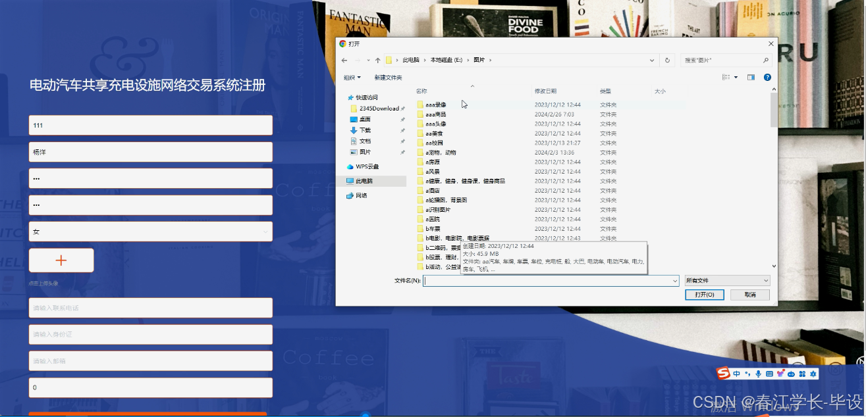Select the aaa商品 folder

(436, 114)
